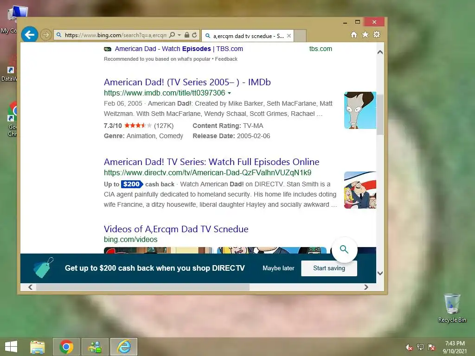Select the Recycle Bin desktop icon

tap(452, 308)
